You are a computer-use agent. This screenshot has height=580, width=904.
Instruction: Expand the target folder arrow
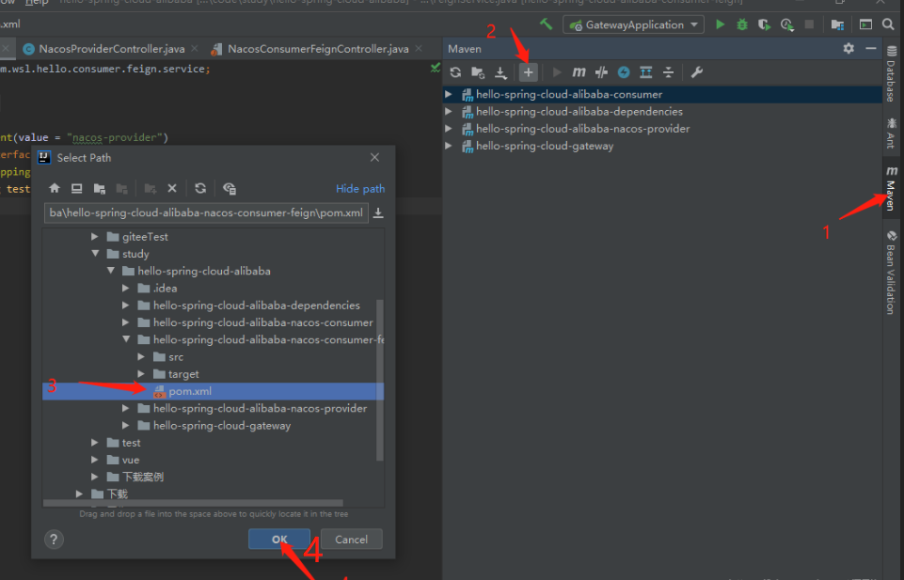141,374
